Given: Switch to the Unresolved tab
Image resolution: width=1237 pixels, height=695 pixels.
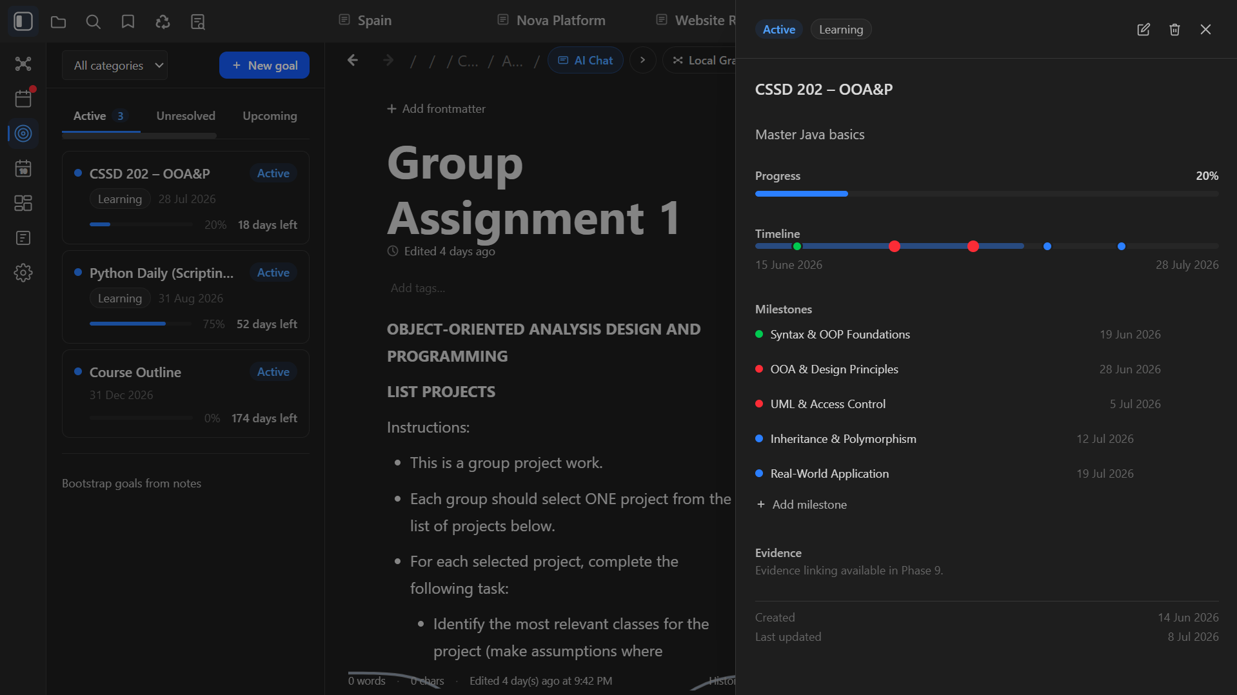Looking at the screenshot, I should tap(186, 116).
